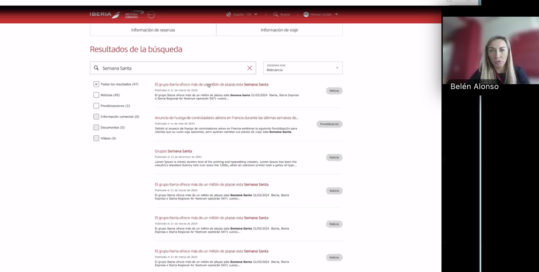Open the Grupos Semana Santa result
Image resolution: width=539 pixels, height=272 pixels.
click(173, 151)
